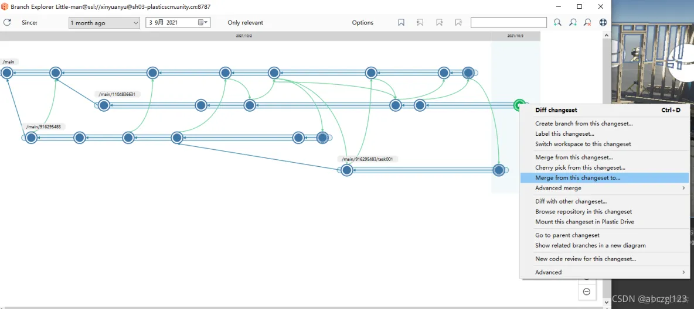The width and height of the screenshot is (694, 309).
Task: Open the Since period dropdown
Action: 104,23
